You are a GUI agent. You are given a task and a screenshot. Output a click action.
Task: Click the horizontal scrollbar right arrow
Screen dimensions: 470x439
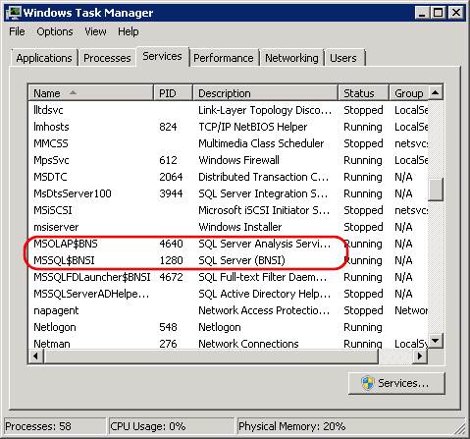[x=420, y=356]
